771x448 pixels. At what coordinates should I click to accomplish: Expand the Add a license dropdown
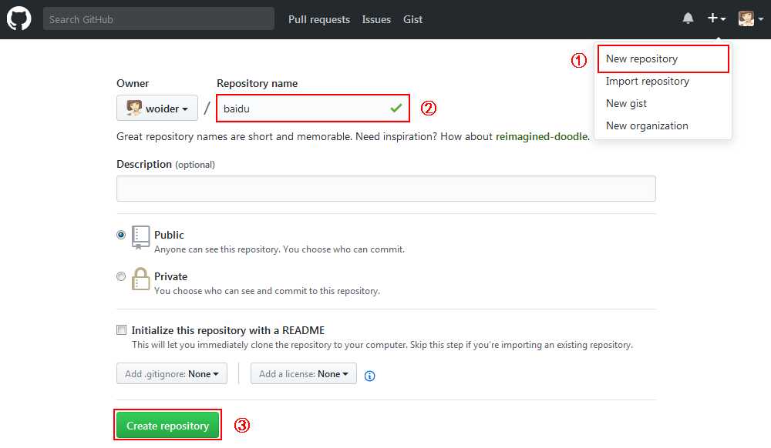[303, 373]
